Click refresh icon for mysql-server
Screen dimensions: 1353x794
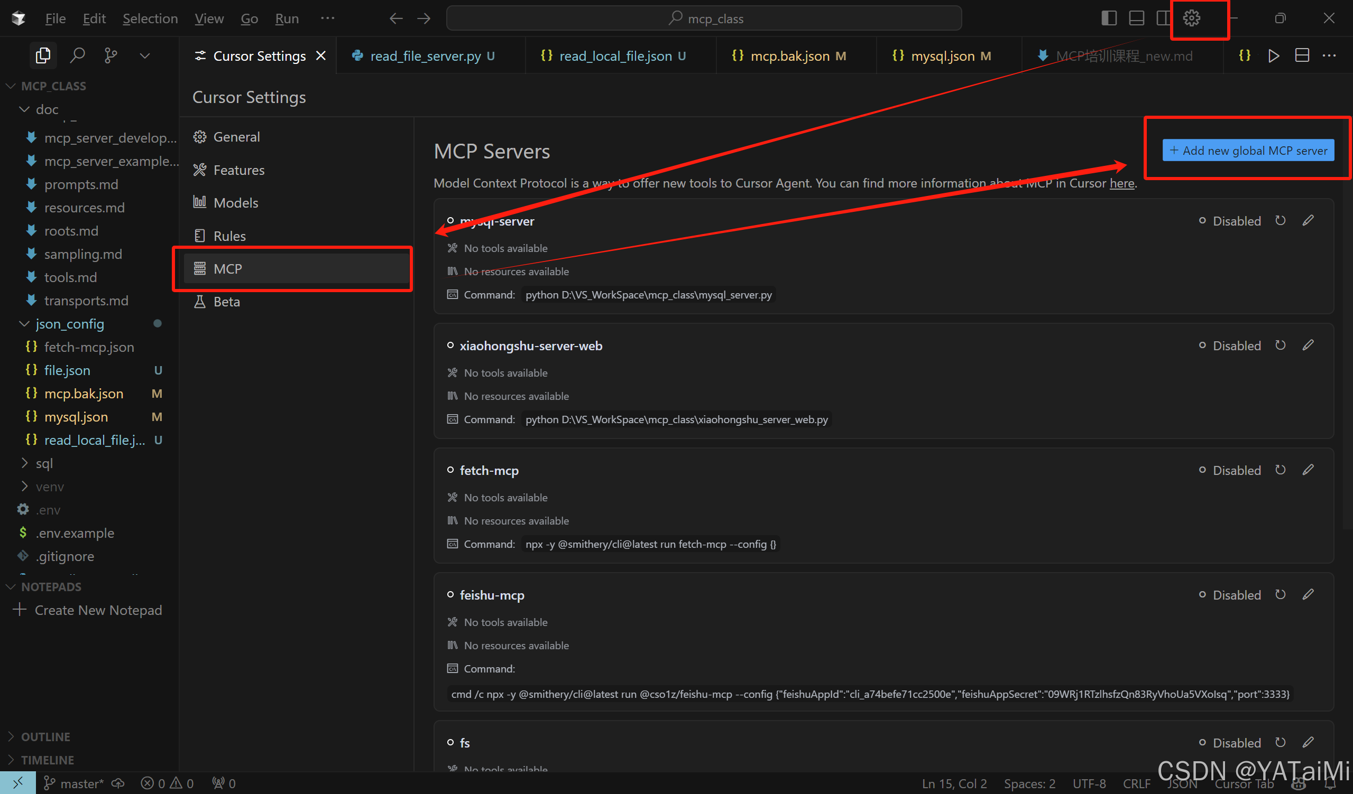coord(1280,220)
